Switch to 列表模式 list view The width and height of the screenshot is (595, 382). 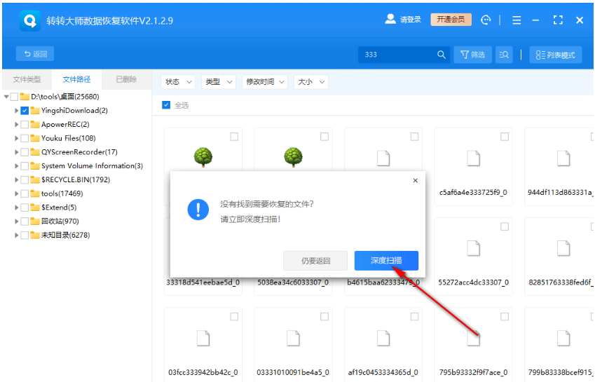[556, 55]
